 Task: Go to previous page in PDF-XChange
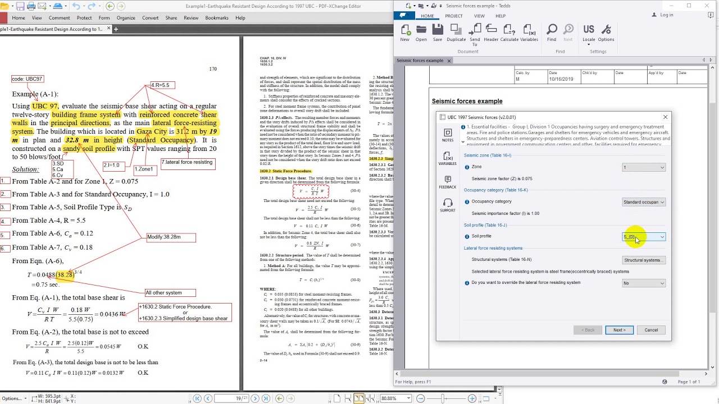208,398
